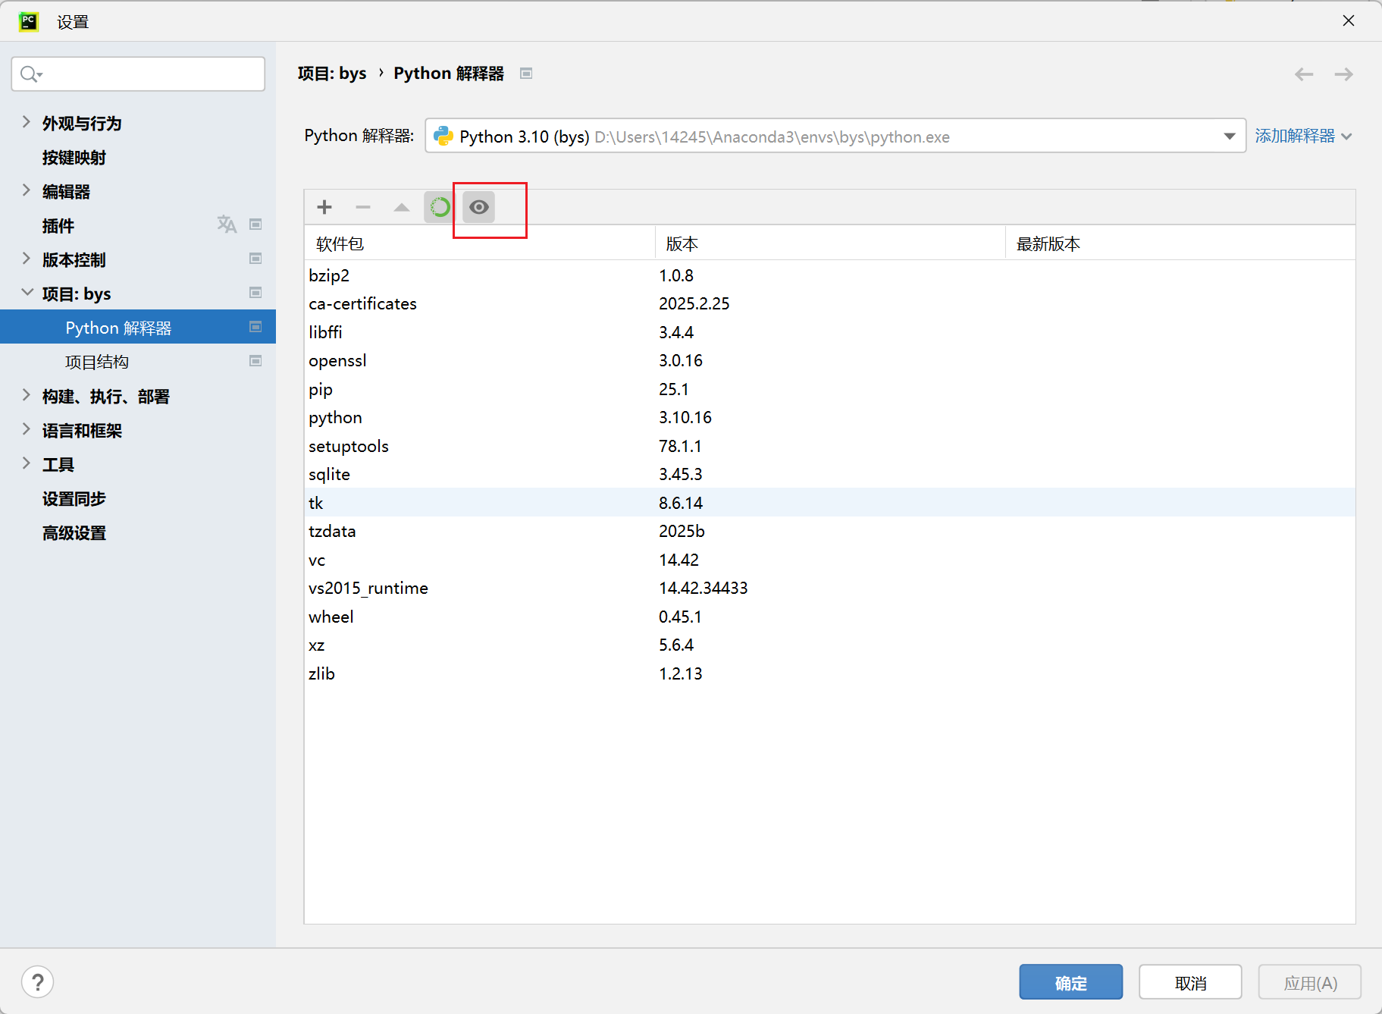
Task: Open the Python interpreter dropdown arrow
Action: point(1230,137)
